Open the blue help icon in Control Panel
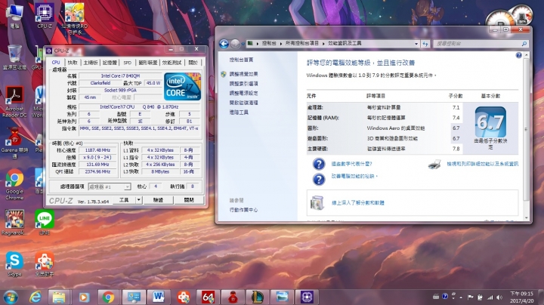 click(x=518, y=55)
